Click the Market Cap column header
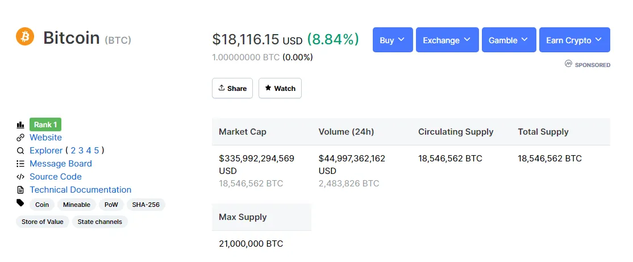633x262 pixels. coord(243,132)
